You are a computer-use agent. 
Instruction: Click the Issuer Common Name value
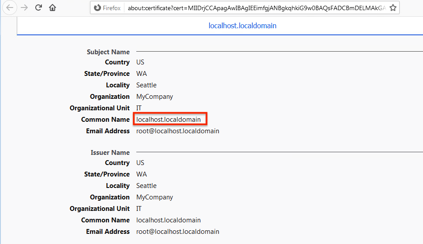(x=168, y=220)
